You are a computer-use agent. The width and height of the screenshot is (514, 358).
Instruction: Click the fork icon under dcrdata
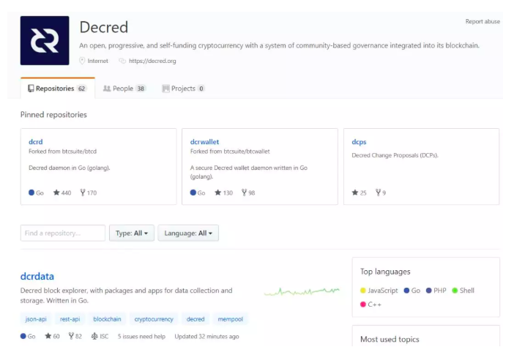point(71,336)
